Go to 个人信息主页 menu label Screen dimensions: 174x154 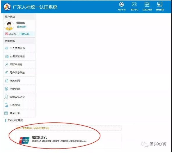click(17, 48)
